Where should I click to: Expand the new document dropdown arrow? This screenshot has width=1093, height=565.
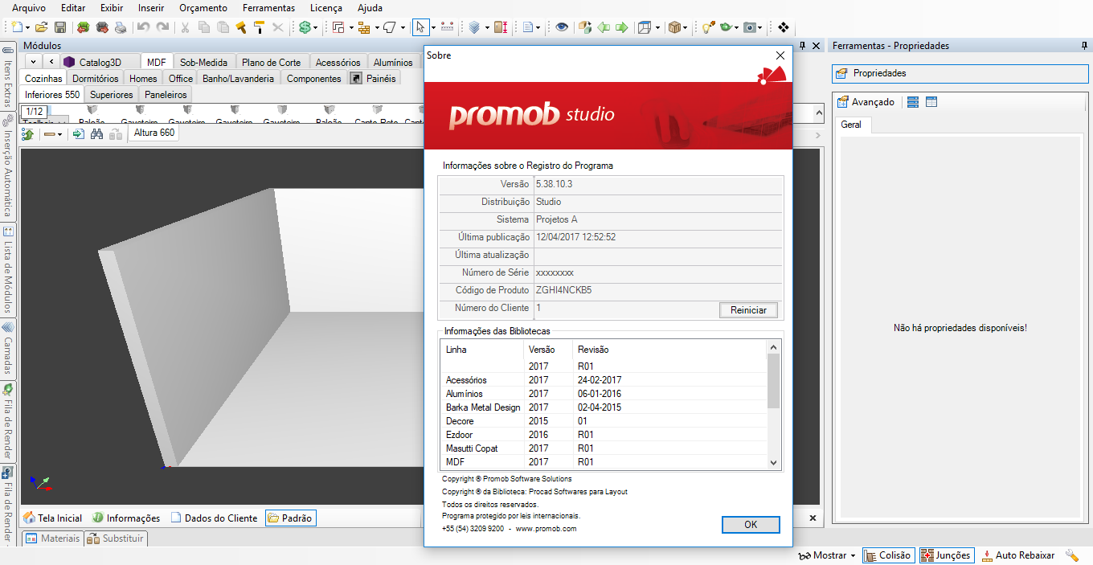click(x=27, y=27)
